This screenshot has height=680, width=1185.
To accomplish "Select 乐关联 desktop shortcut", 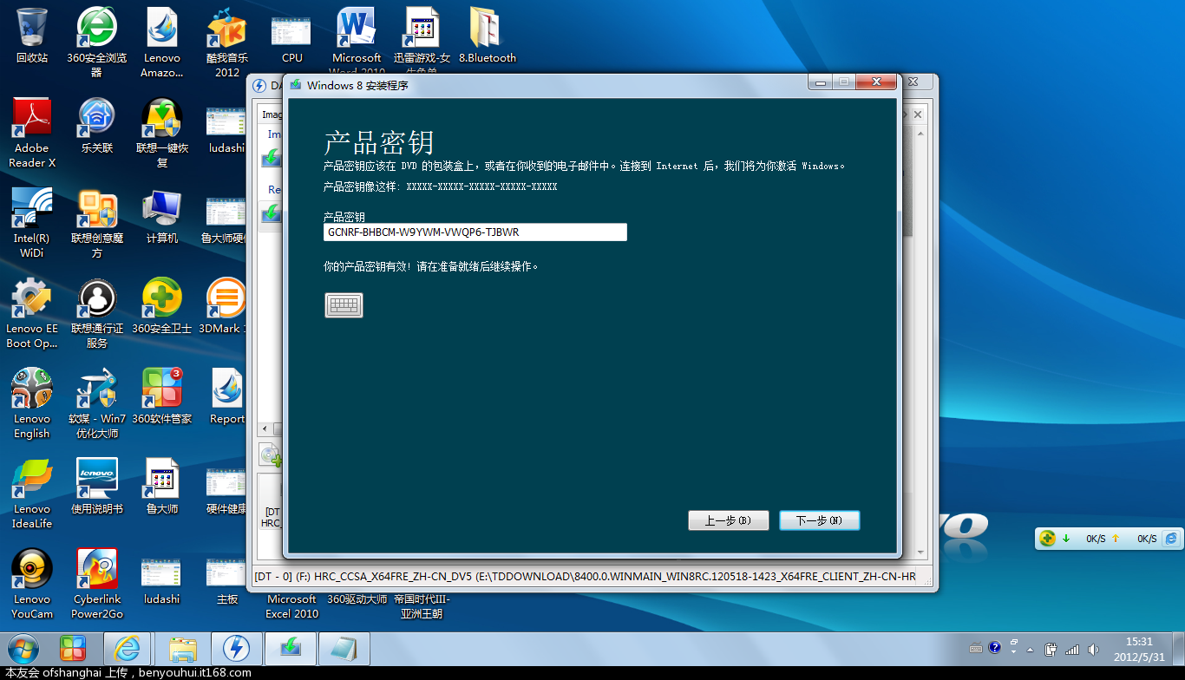I will (x=97, y=127).
